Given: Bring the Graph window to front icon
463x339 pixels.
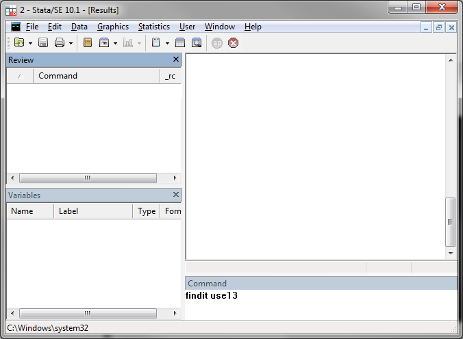Looking at the screenshot, I should (x=128, y=43).
